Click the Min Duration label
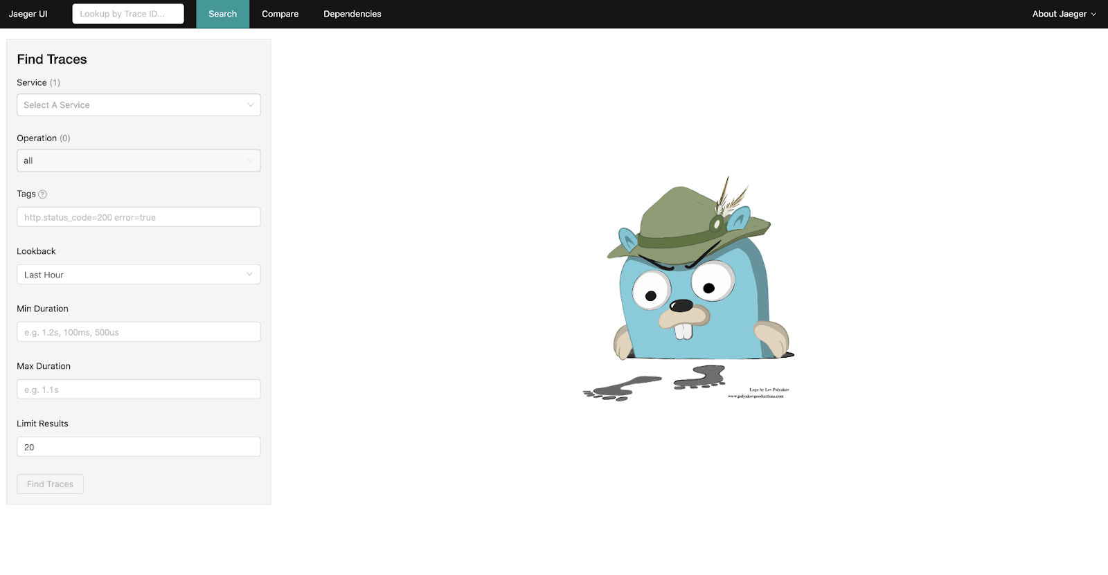1108x575 pixels. 42,309
